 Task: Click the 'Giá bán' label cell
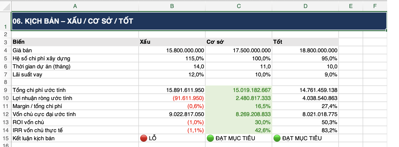click(x=75, y=50)
